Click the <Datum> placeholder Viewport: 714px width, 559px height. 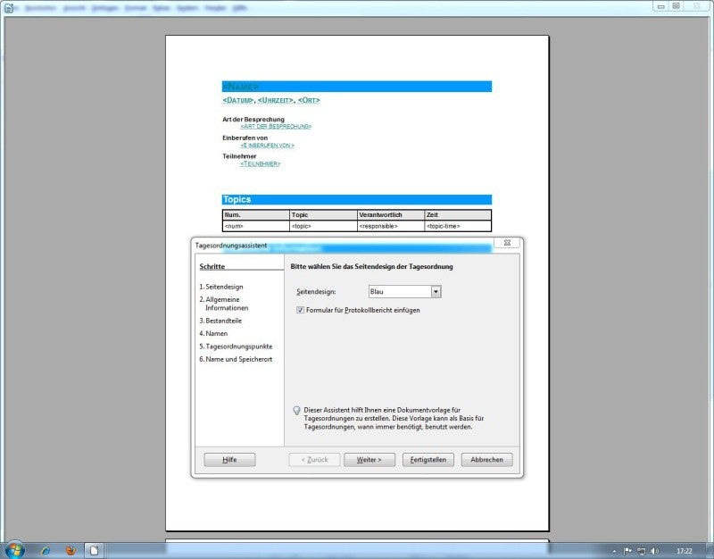pyautogui.click(x=238, y=100)
